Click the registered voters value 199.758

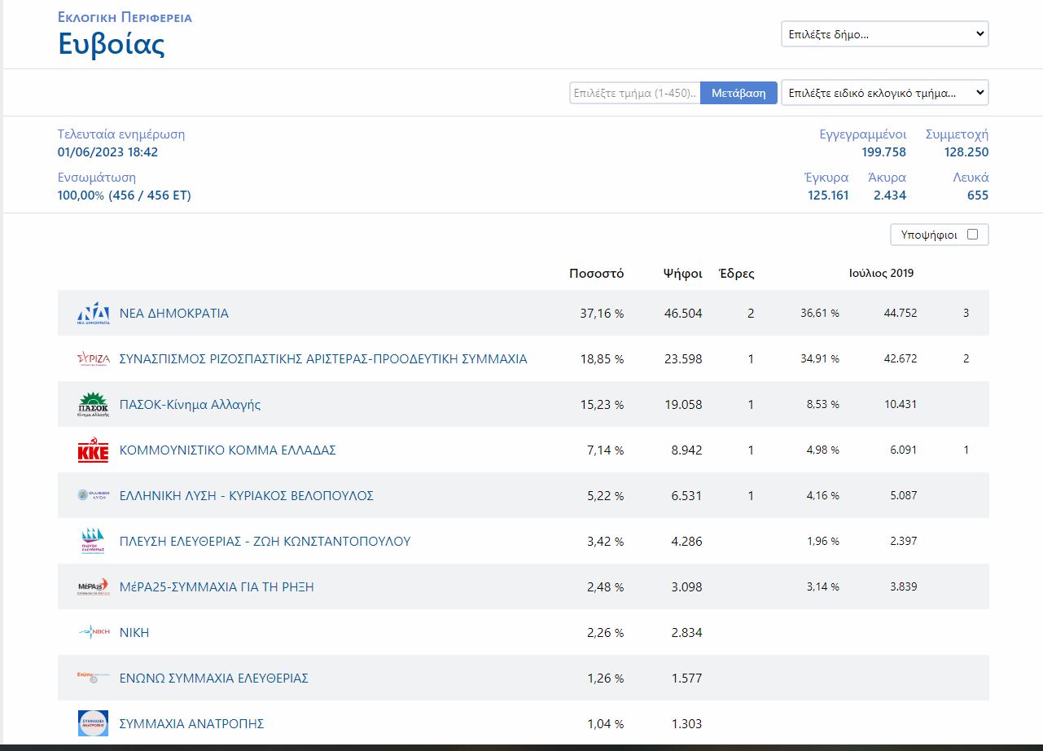click(x=884, y=152)
